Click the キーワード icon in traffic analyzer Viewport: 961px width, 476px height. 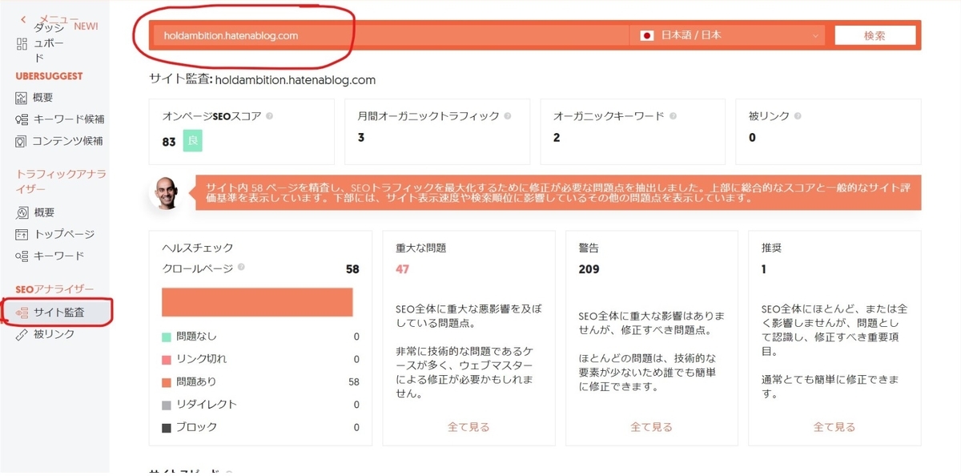click(22, 256)
